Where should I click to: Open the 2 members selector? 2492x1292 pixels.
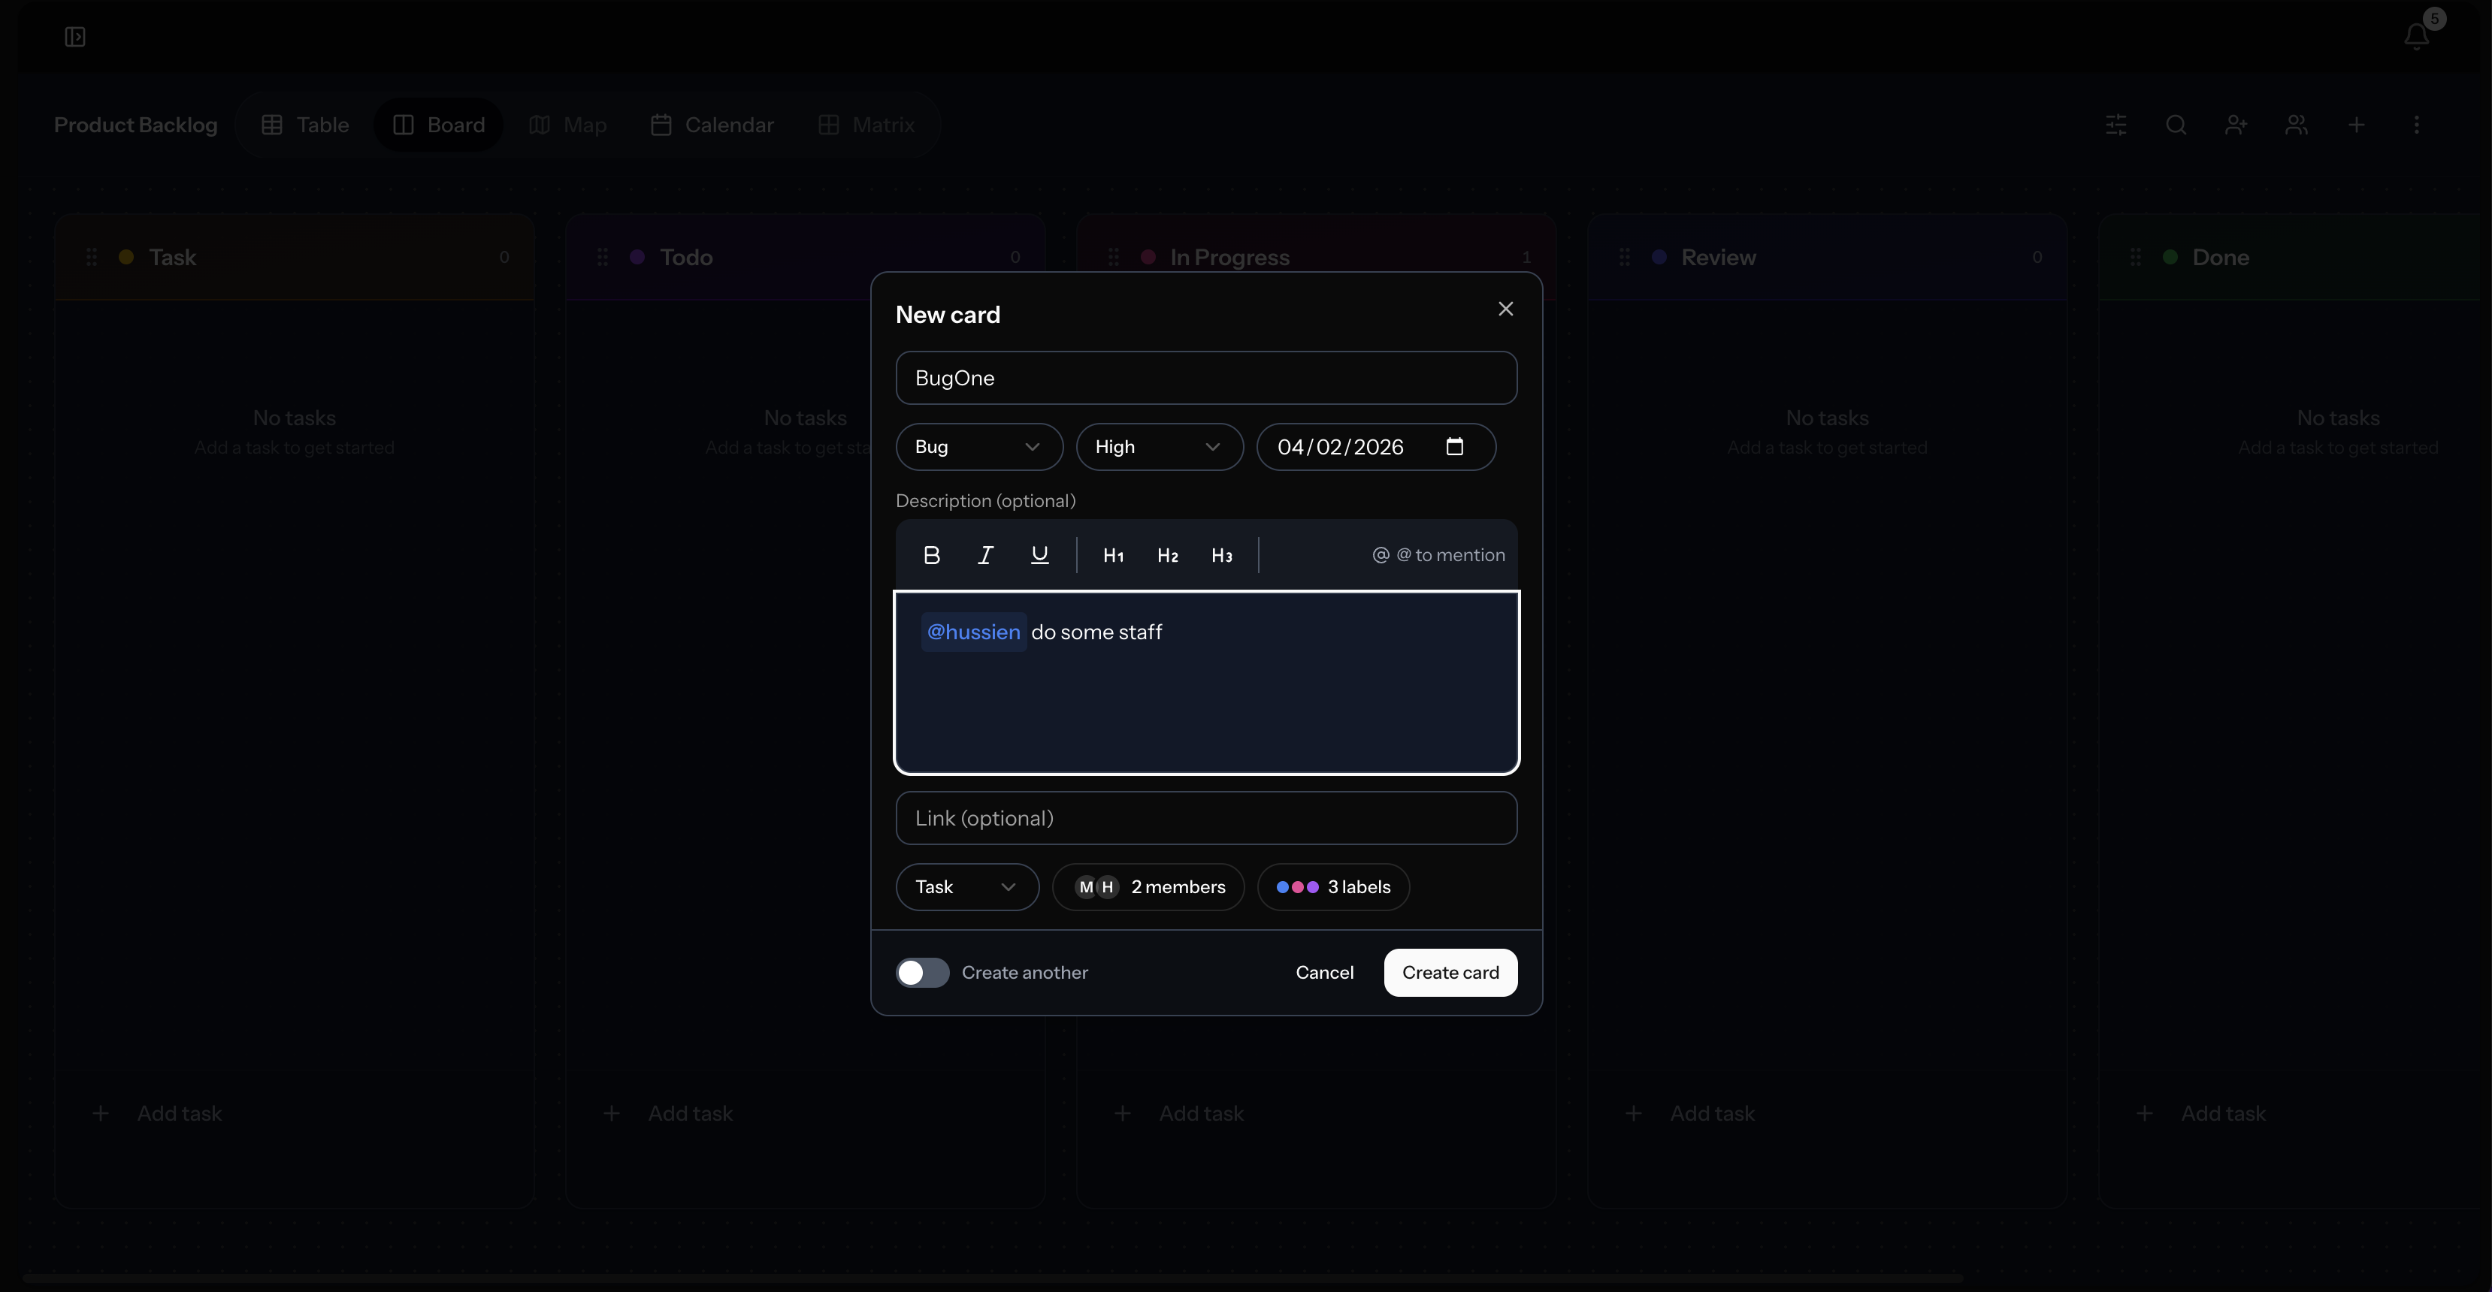click(1148, 887)
